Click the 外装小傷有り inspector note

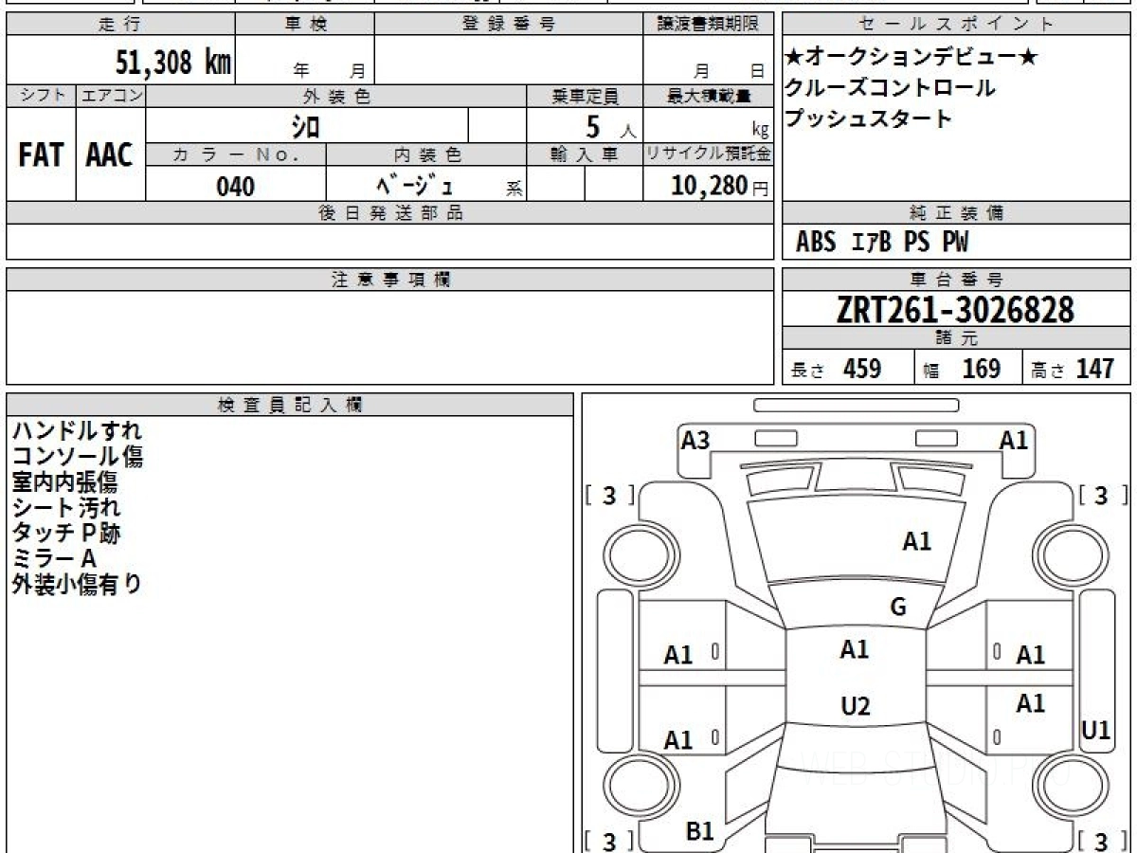pyautogui.click(x=78, y=585)
